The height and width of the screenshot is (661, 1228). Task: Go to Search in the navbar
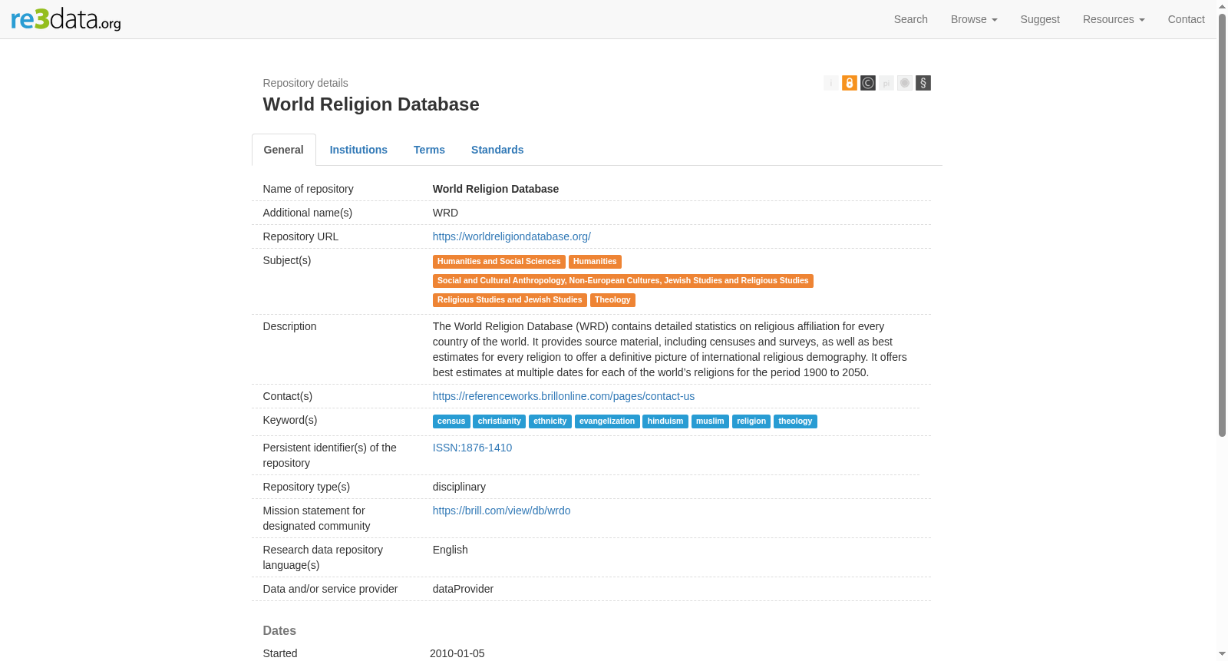(911, 19)
